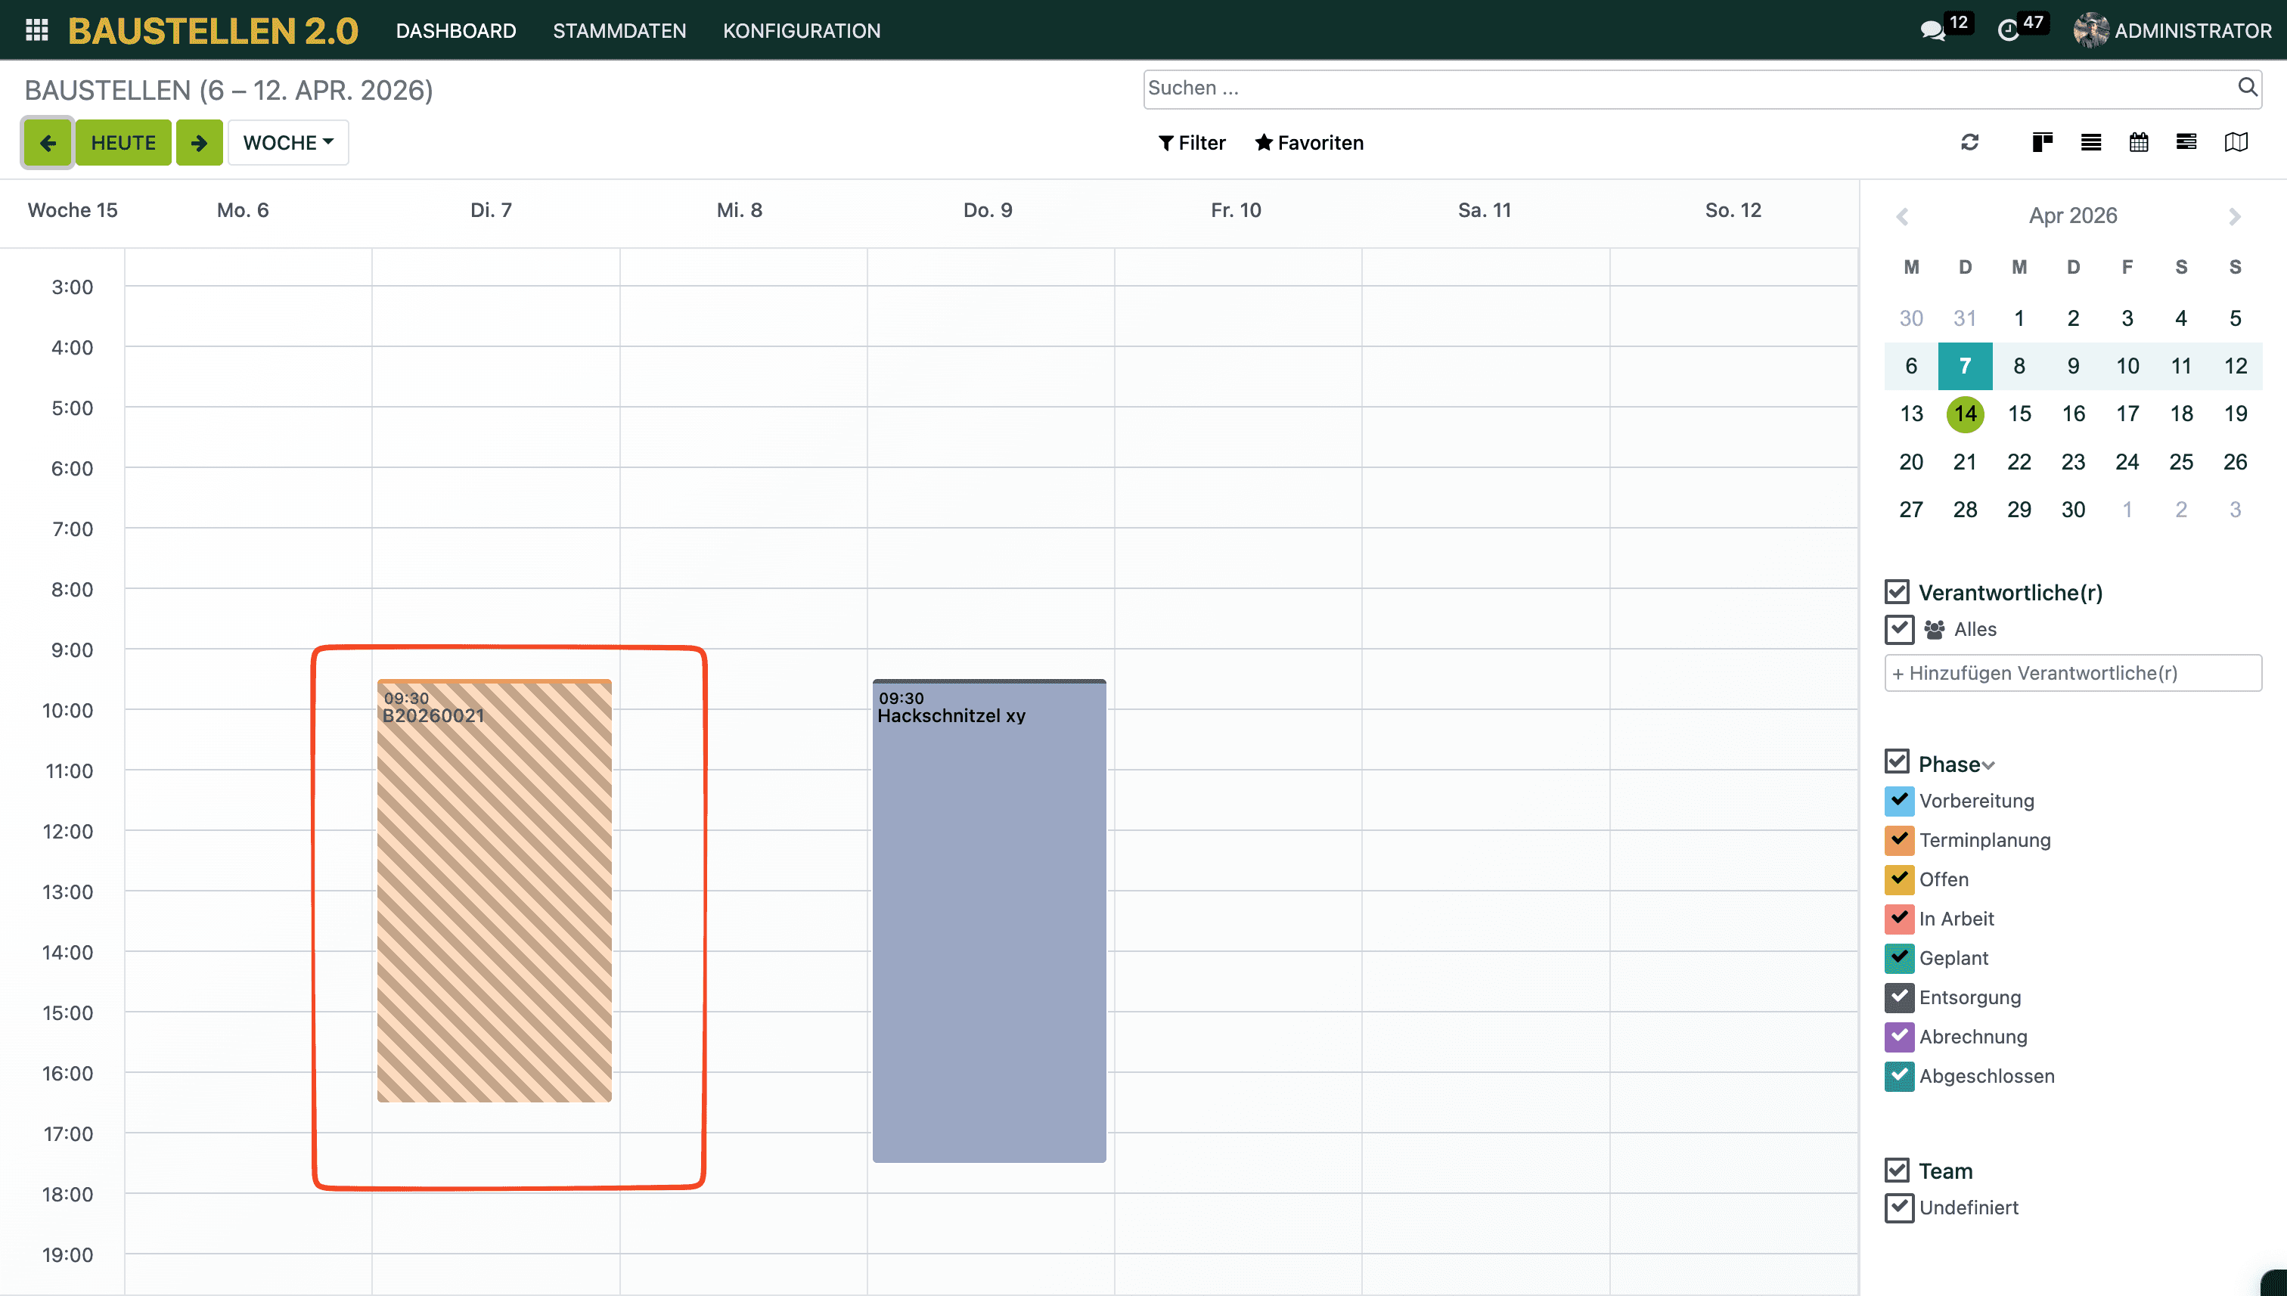The height and width of the screenshot is (1296, 2287).
Task: Open the Filter dropdown
Action: tap(1191, 142)
